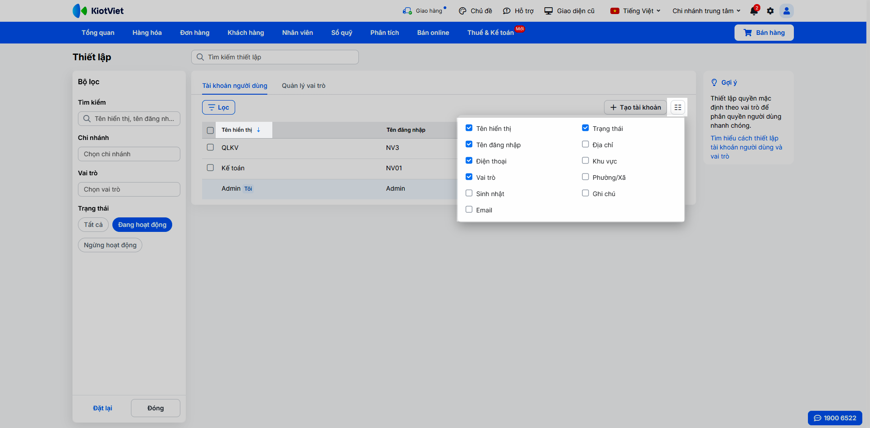Click the magnifier in Tìm kiếm thiết lập
The height and width of the screenshot is (428, 870).
pos(200,57)
